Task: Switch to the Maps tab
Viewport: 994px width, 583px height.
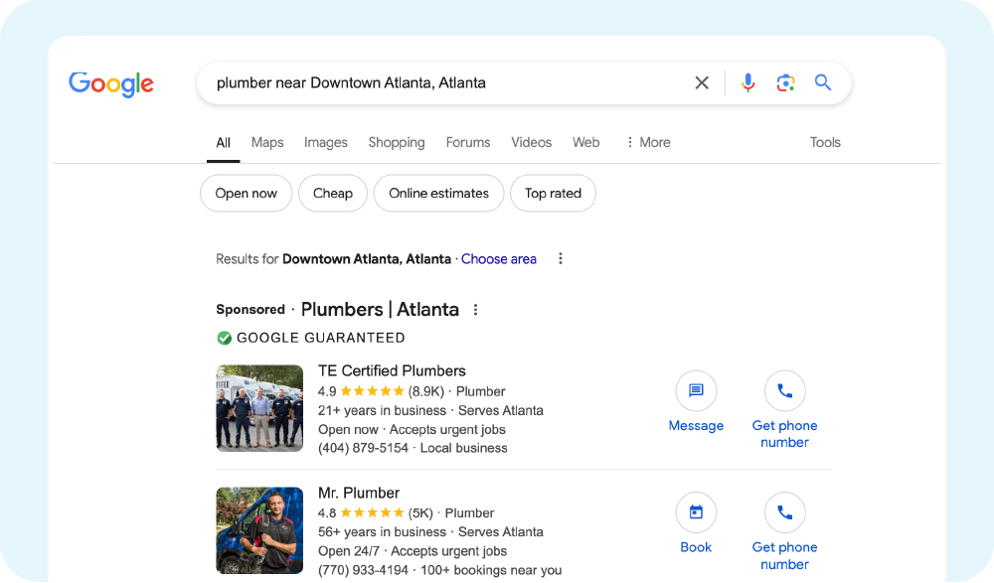Action: click(266, 142)
